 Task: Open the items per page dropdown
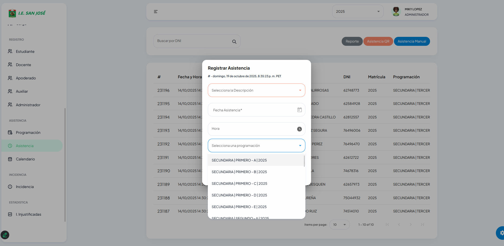coord(339,225)
